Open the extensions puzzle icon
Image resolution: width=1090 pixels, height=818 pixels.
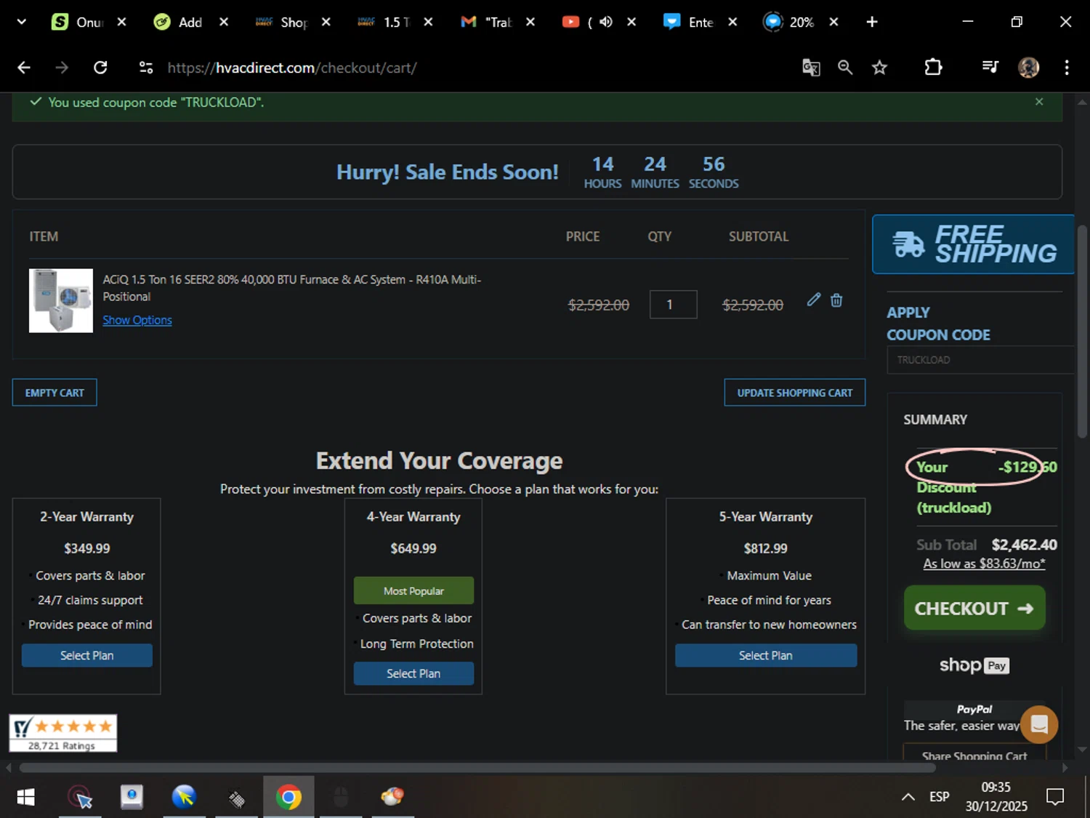933,68
